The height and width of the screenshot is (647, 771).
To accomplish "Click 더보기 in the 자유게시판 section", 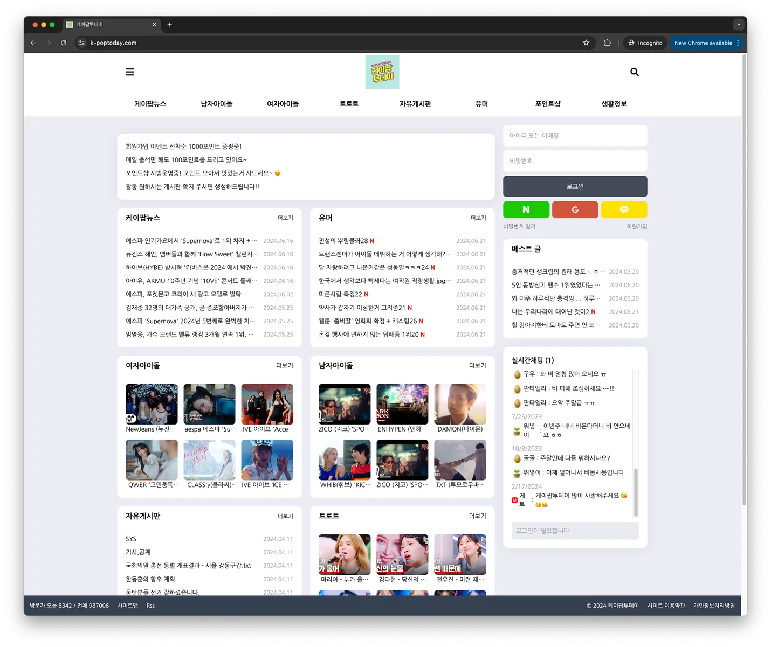I will [x=285, y=516].
